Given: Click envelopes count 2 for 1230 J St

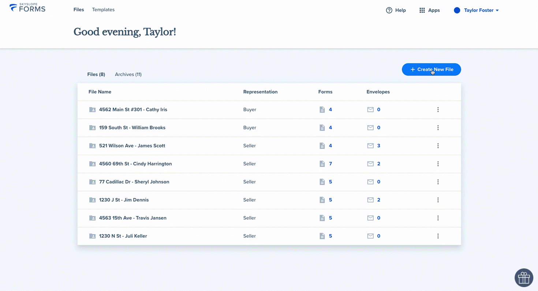Looking at the screenshot, I should 379,200.
